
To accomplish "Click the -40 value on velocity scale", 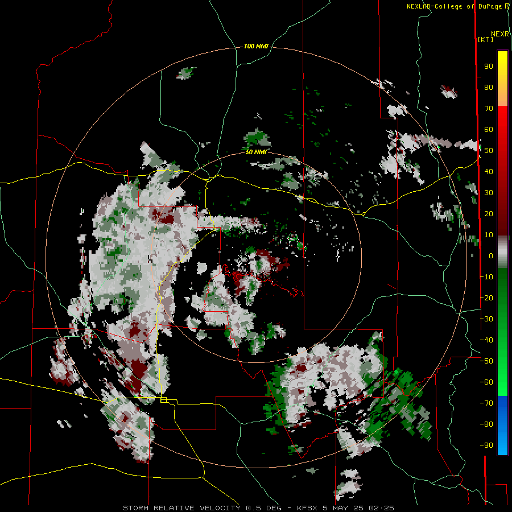I will click(x=486, y=340).
